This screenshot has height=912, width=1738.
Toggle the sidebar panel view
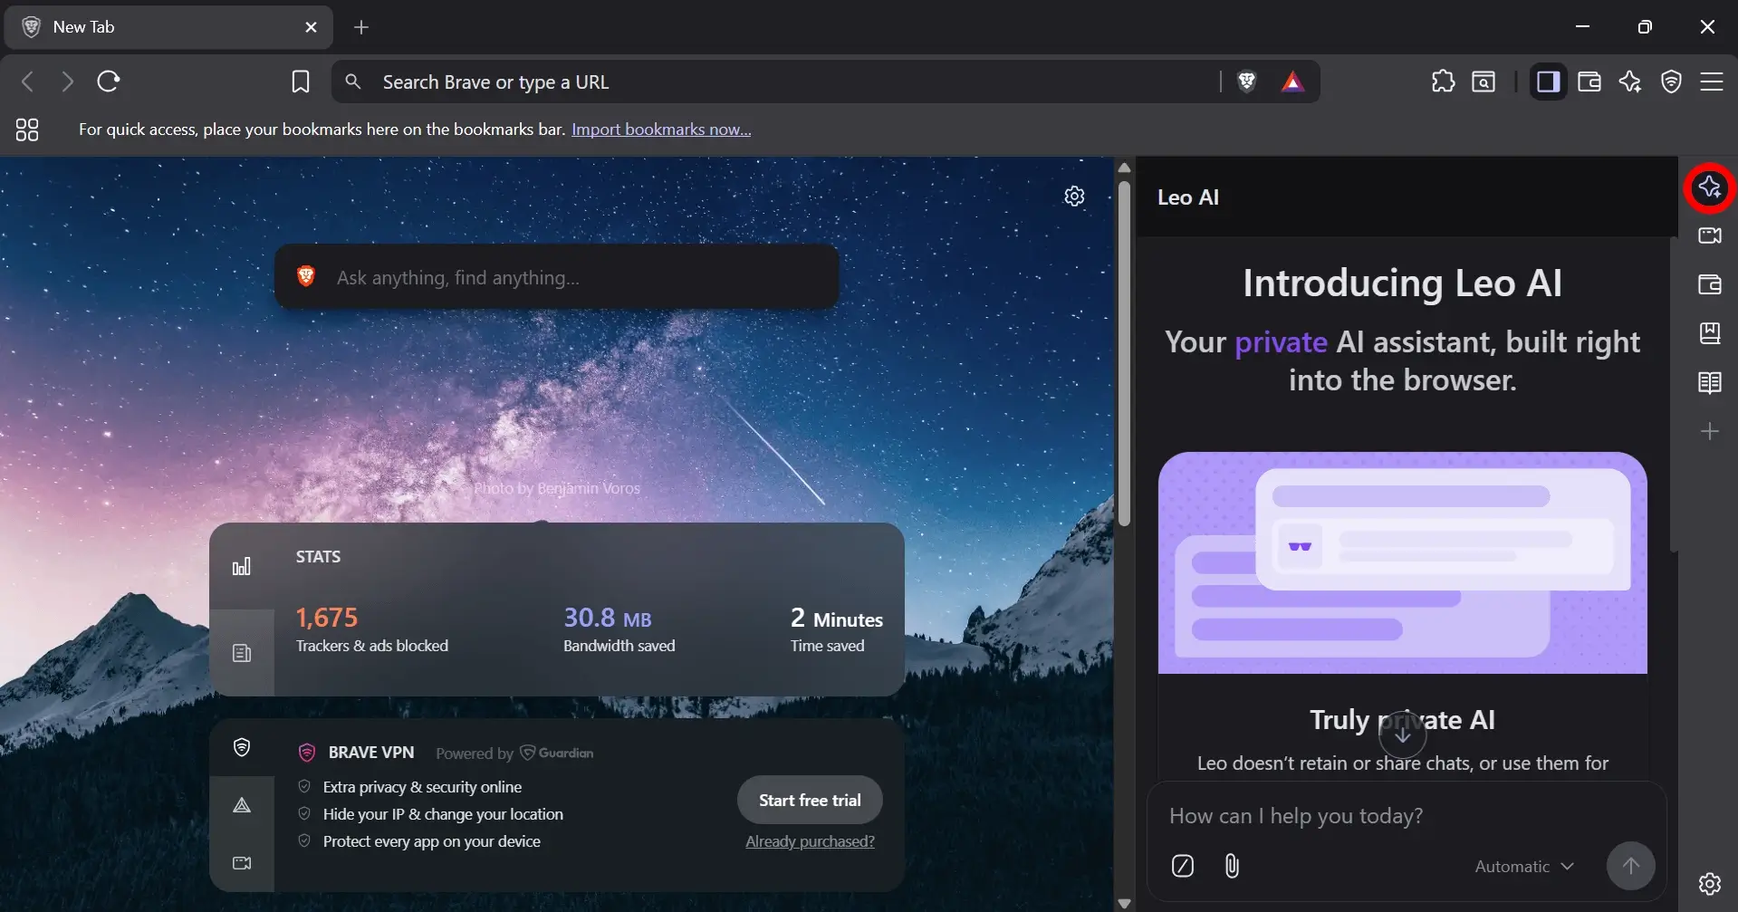pos(1548,82)
